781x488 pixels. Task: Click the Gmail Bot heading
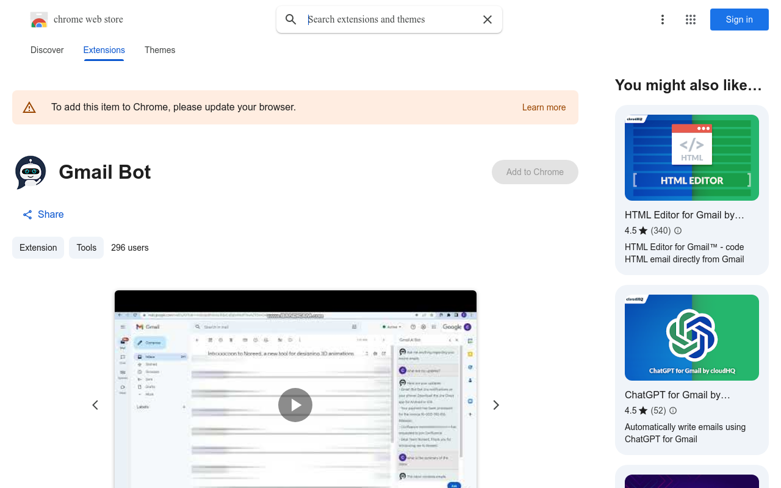(x=105, y=172)
